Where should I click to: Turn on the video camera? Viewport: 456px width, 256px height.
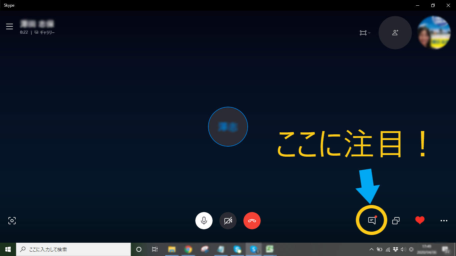[x=228, y=221]
